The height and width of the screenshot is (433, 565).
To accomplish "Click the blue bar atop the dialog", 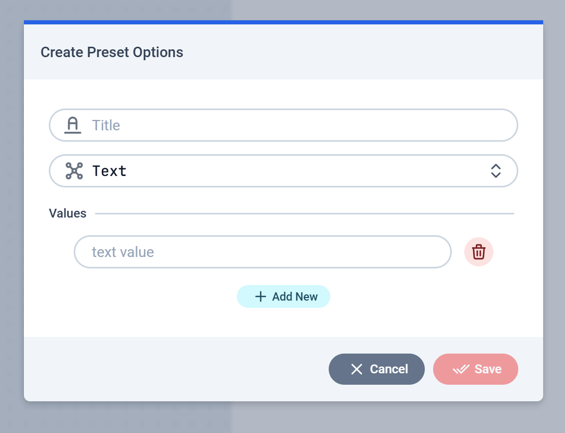I will point(283,22).
